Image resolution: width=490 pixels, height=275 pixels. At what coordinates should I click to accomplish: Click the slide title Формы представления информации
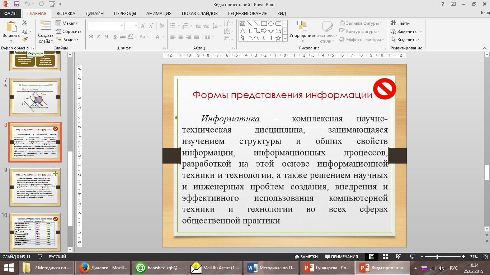pyautogui.click(x=283, y=95)
